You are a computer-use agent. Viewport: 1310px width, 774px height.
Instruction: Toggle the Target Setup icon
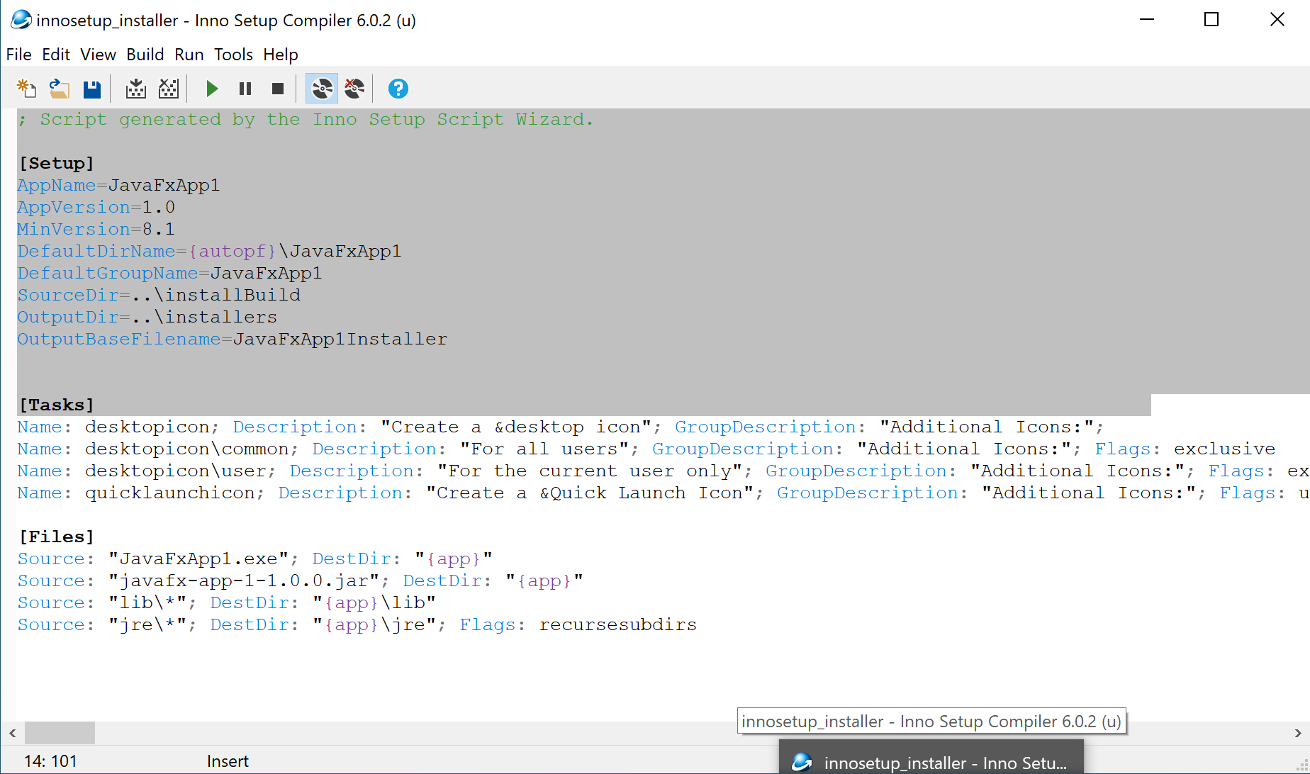tap(322, 89)
